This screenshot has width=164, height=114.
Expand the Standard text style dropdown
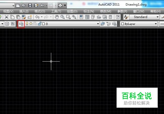click(x=157, y=17)
